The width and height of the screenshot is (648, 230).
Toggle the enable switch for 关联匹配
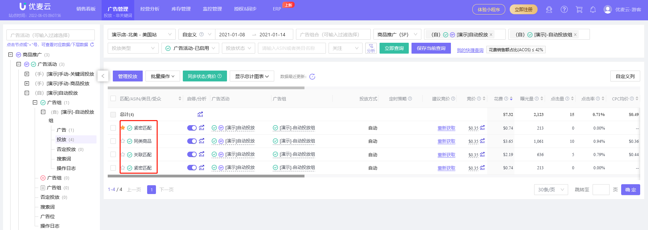tap(192, 154)
